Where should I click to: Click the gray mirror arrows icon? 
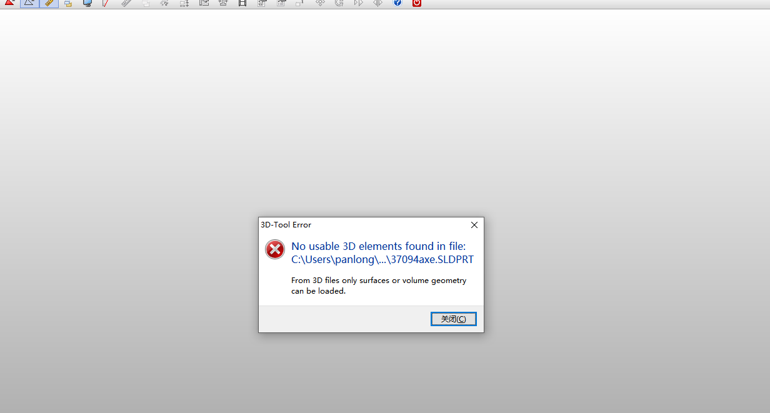click(x=377, y=3)
